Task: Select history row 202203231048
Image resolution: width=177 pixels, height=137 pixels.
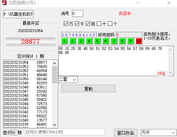Action: pyautogui.click(x=28, y=87)
